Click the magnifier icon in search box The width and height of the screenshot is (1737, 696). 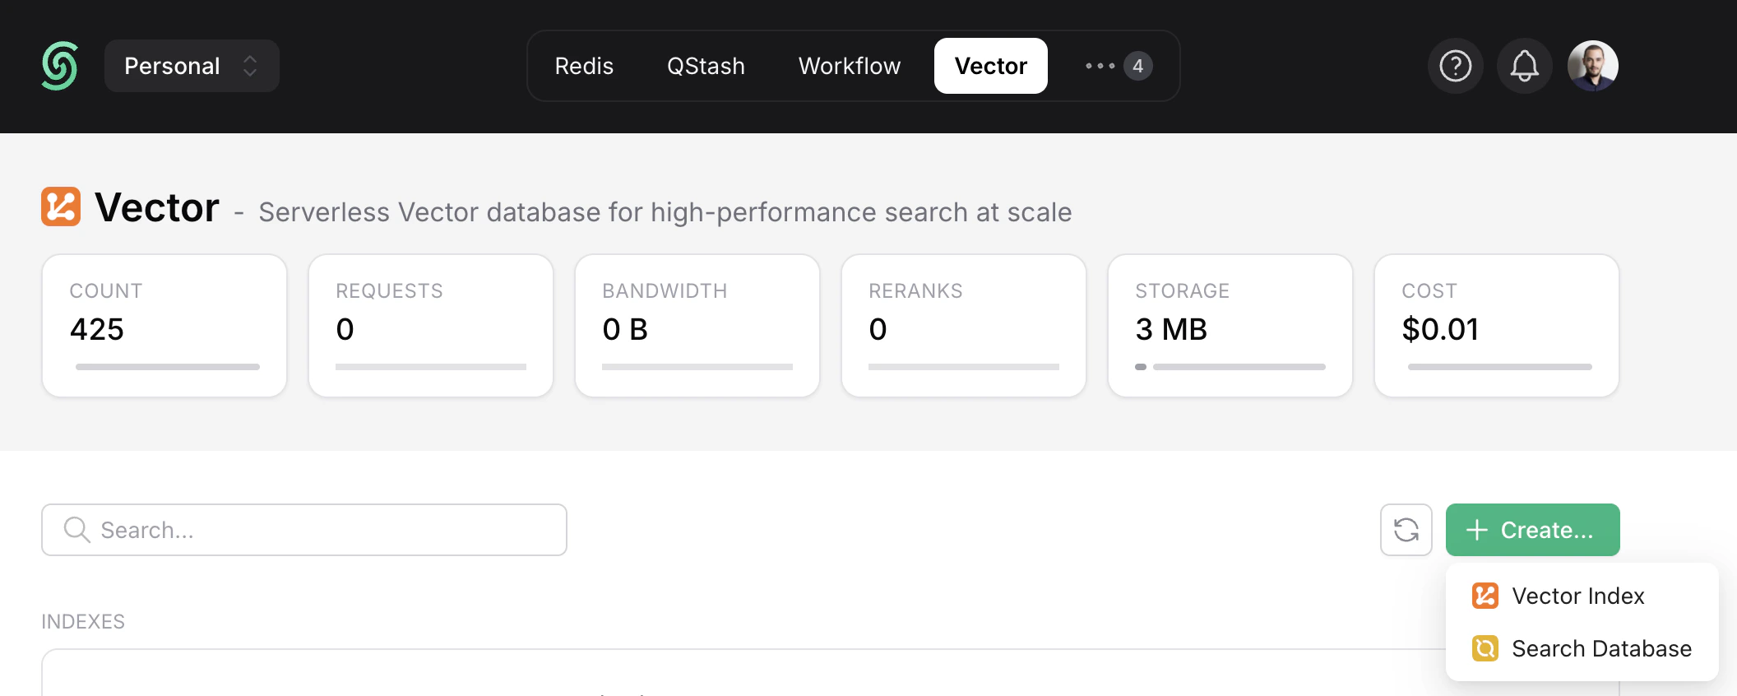point(76,530)
